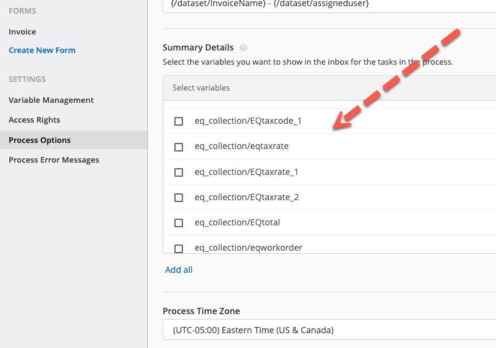The width and height of the screenshot is (496, 348).
Task: Toggle the eq_collection/EQtotal checkbox
Action: pyautogui.click(x=179, y=223)
